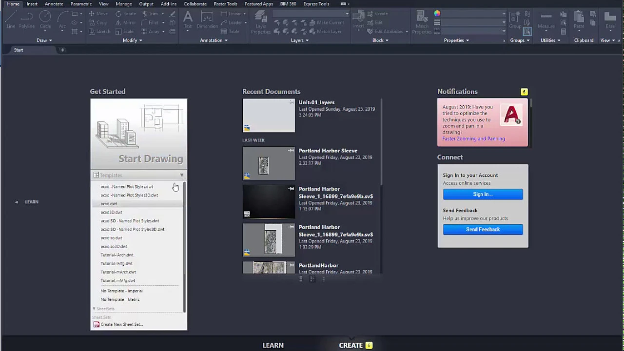Screen dimensions: 624x351
Task: Open the Layer Properties icon
Action: (x=261, y=22)
